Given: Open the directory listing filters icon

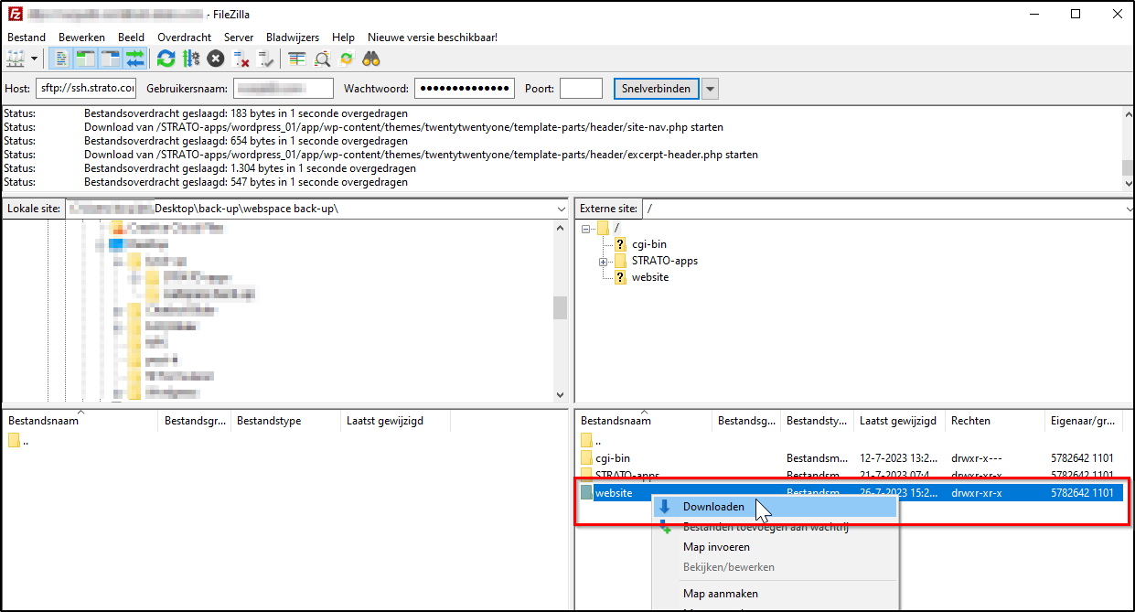Looking at the screenshot, I should point(296,59).
